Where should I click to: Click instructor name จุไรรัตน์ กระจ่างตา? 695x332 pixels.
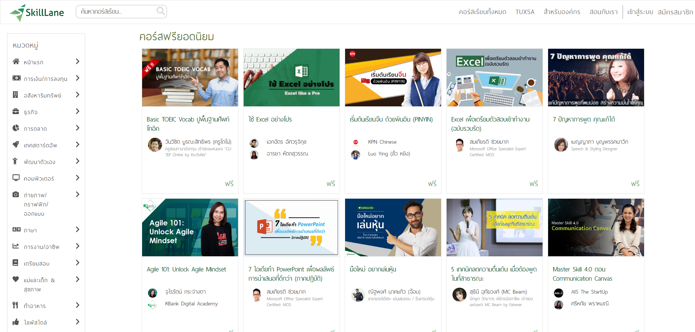click(186, 292)
